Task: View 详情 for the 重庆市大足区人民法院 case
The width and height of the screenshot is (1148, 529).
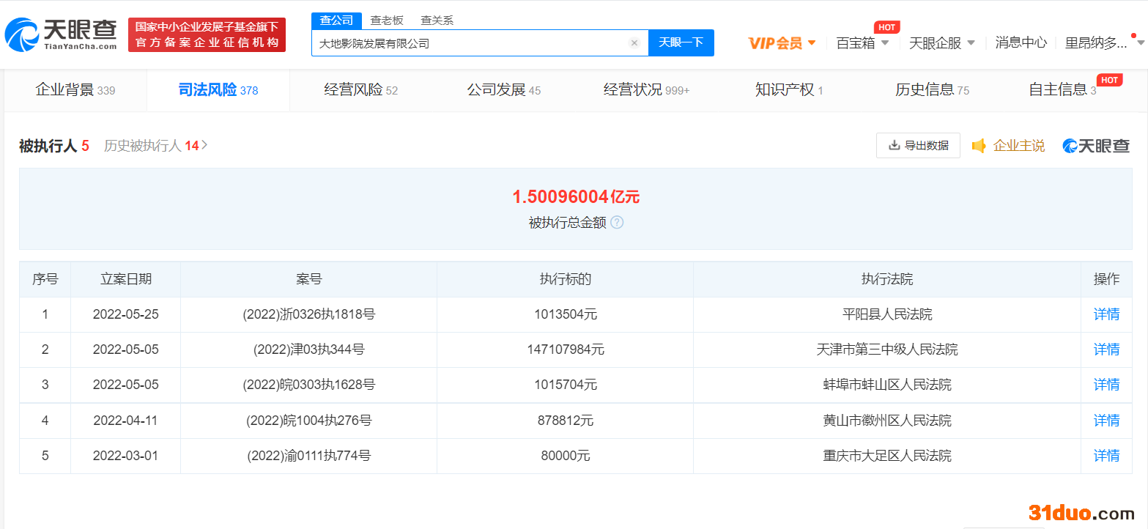Action: (x=1106, y=456)
